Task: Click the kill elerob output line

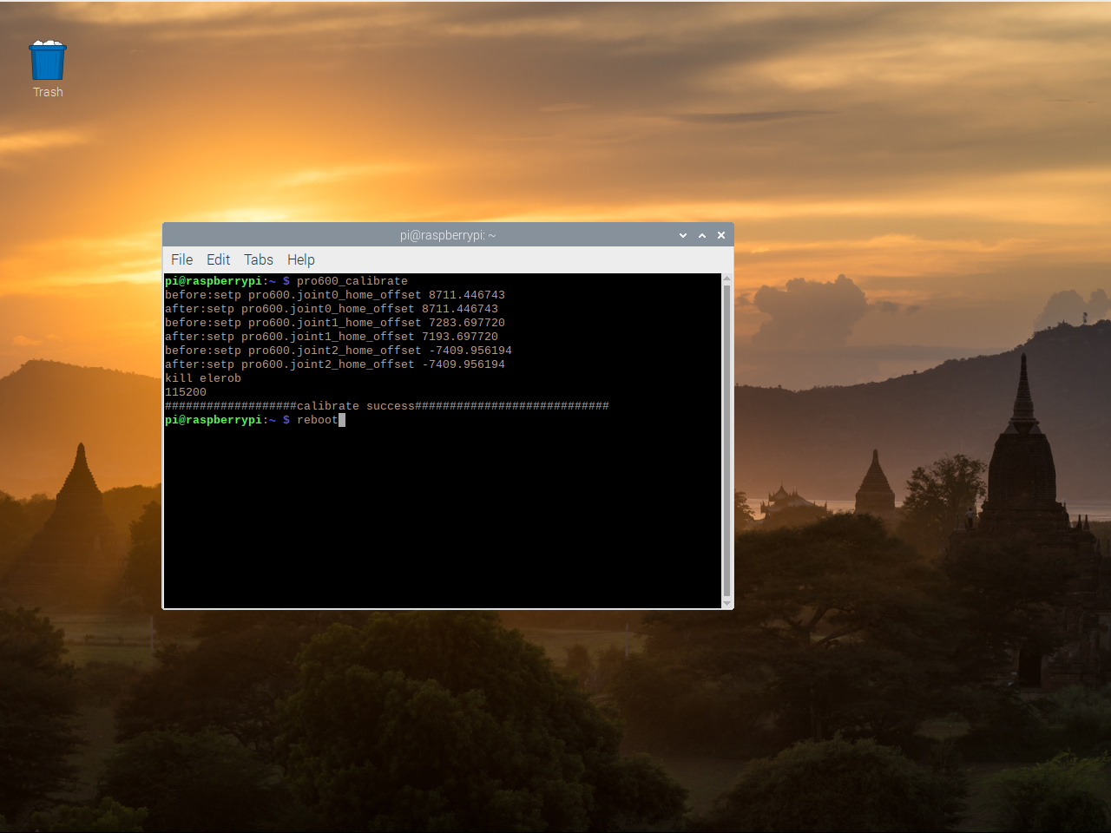Action: pos(202,377)
